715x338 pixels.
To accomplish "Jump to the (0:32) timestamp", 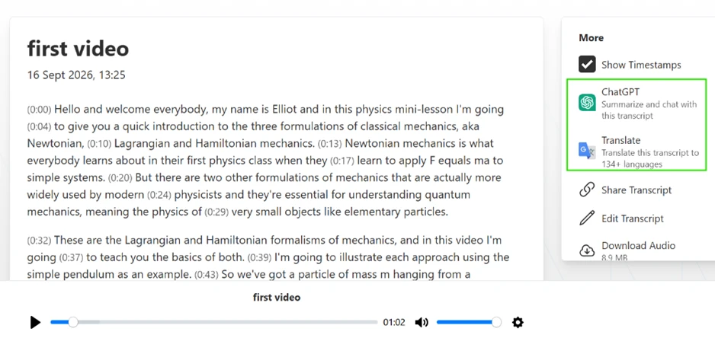I will click(x=39, y=240).
